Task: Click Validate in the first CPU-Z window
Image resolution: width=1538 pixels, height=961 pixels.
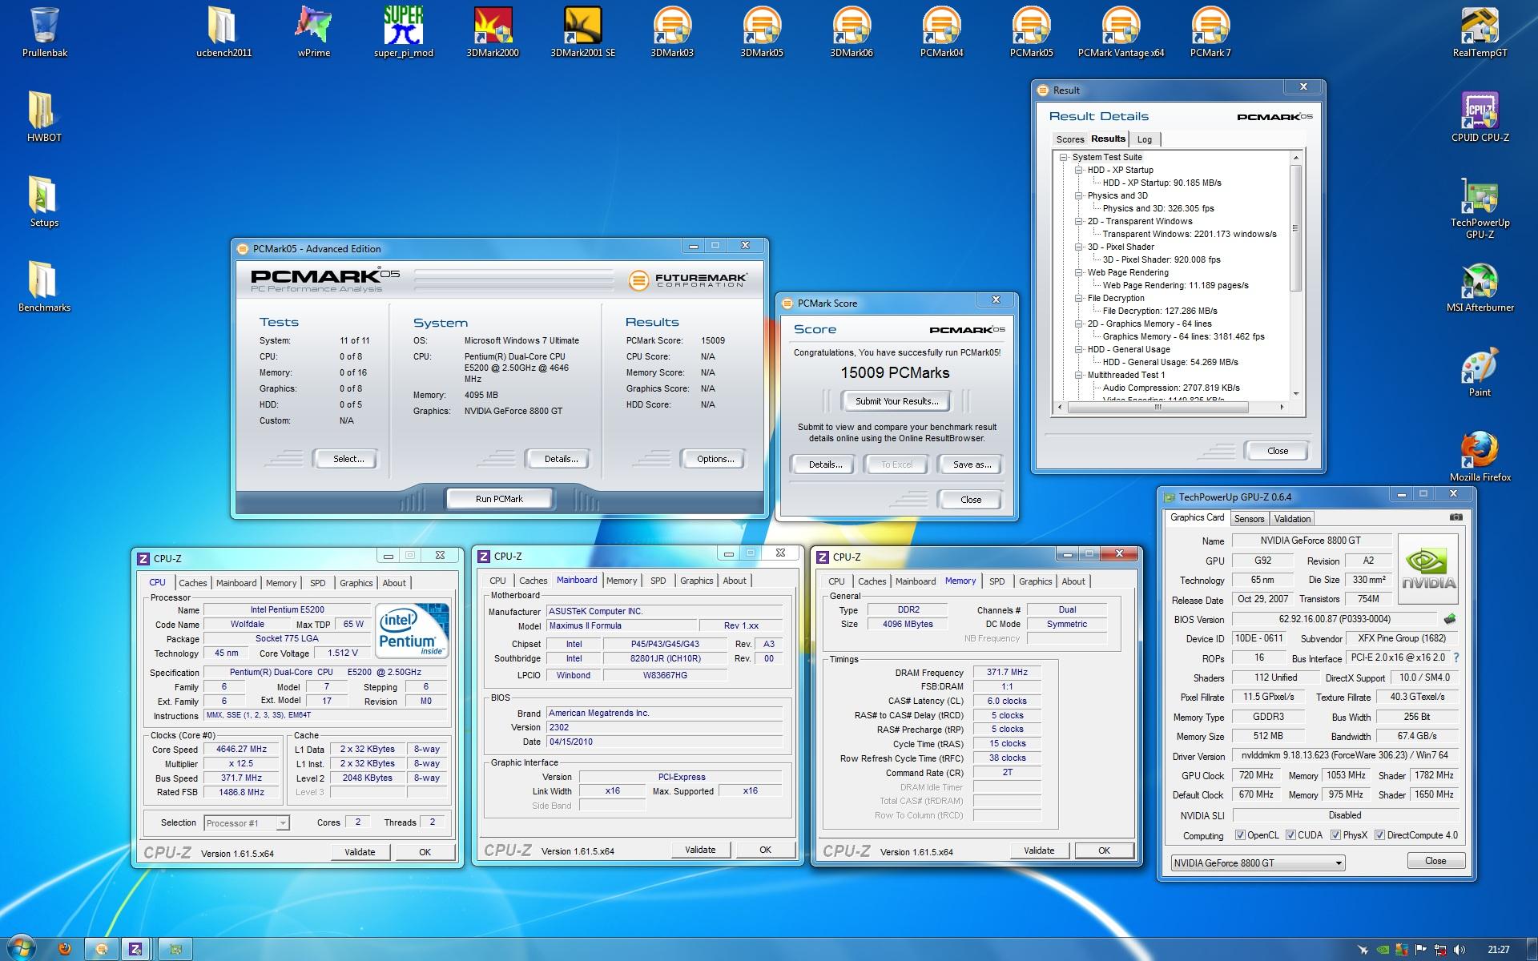Action: [x=360, y=852]
